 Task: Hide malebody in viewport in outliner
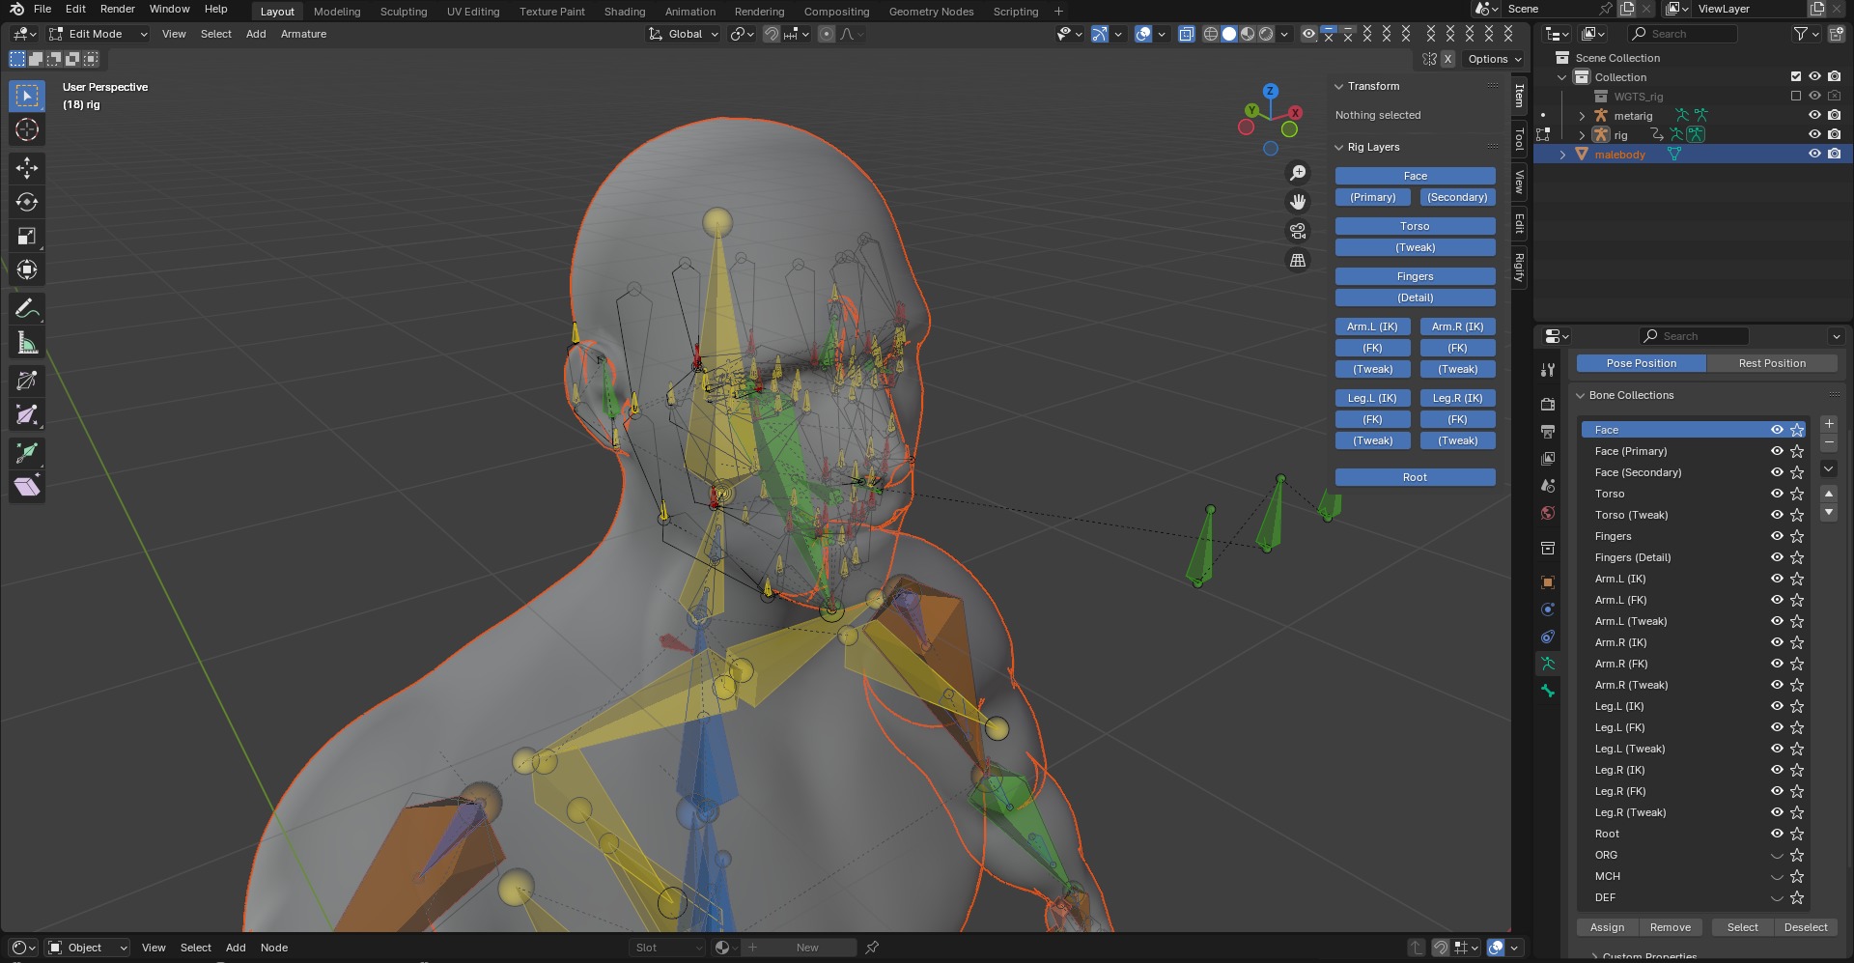click(x=1814, y=154)
